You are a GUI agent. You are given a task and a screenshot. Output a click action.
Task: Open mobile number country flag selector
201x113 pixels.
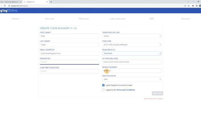click(x=106, y=71)
